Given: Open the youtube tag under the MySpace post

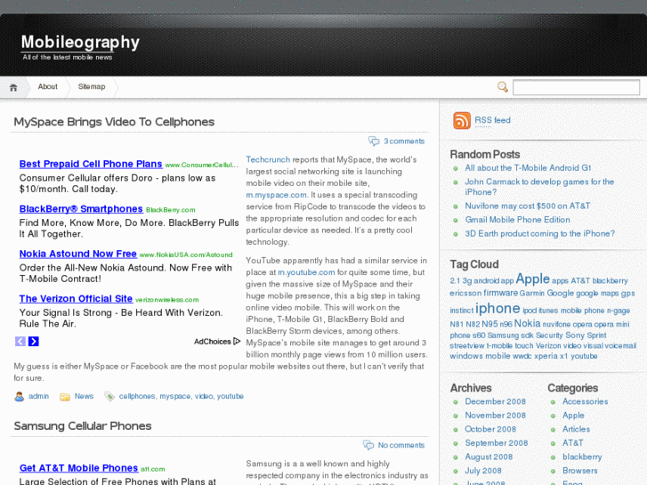Looking at the screenshot, I should pyautogui.click(x=230, y=396).
